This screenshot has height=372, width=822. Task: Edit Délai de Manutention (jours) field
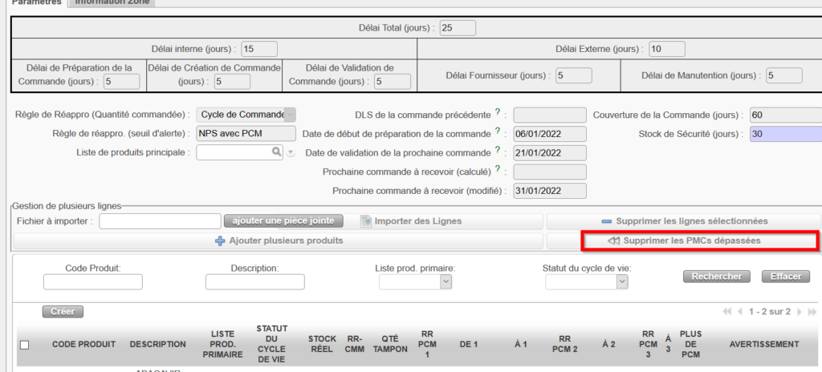pos(783,75)
